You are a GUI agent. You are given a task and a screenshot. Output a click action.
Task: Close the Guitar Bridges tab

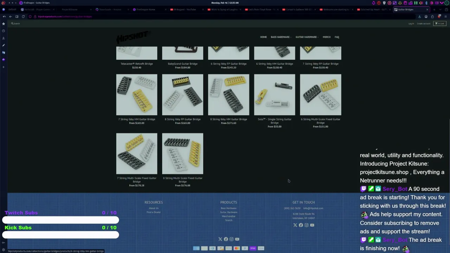click(x=427, y=9)
